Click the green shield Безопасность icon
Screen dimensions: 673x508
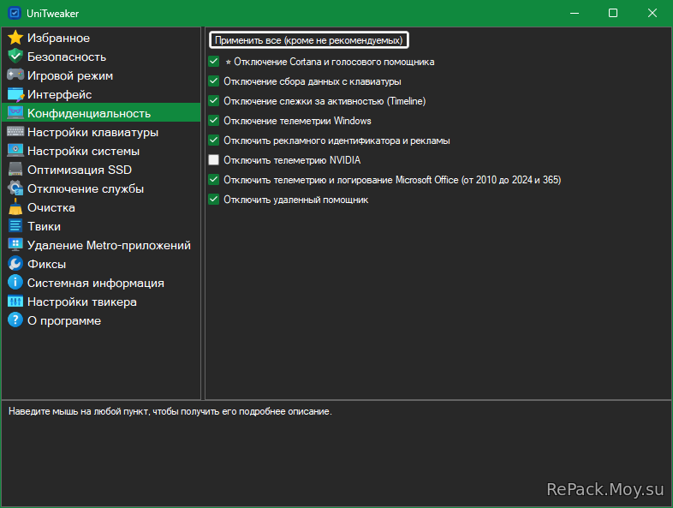coord(15,57)
